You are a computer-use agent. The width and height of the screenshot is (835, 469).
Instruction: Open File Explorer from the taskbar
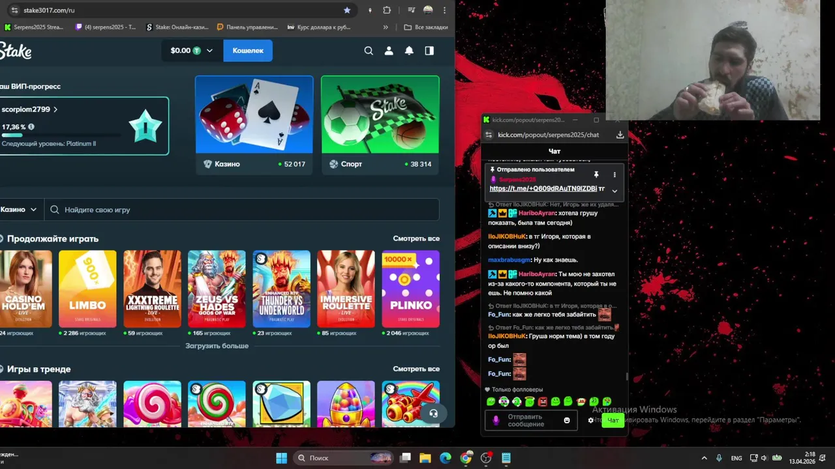[425, 458]
